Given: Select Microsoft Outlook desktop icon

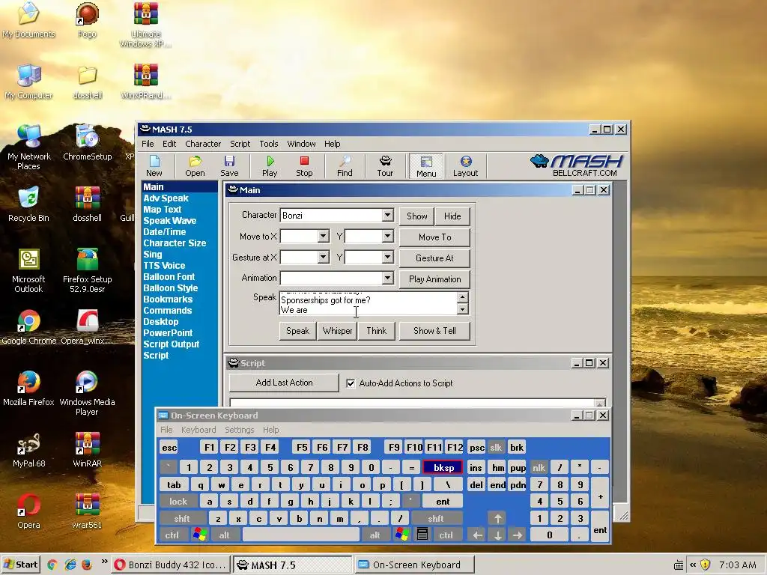Looking at the screenshot, I should pyautogui.click(x=28, y=270).
